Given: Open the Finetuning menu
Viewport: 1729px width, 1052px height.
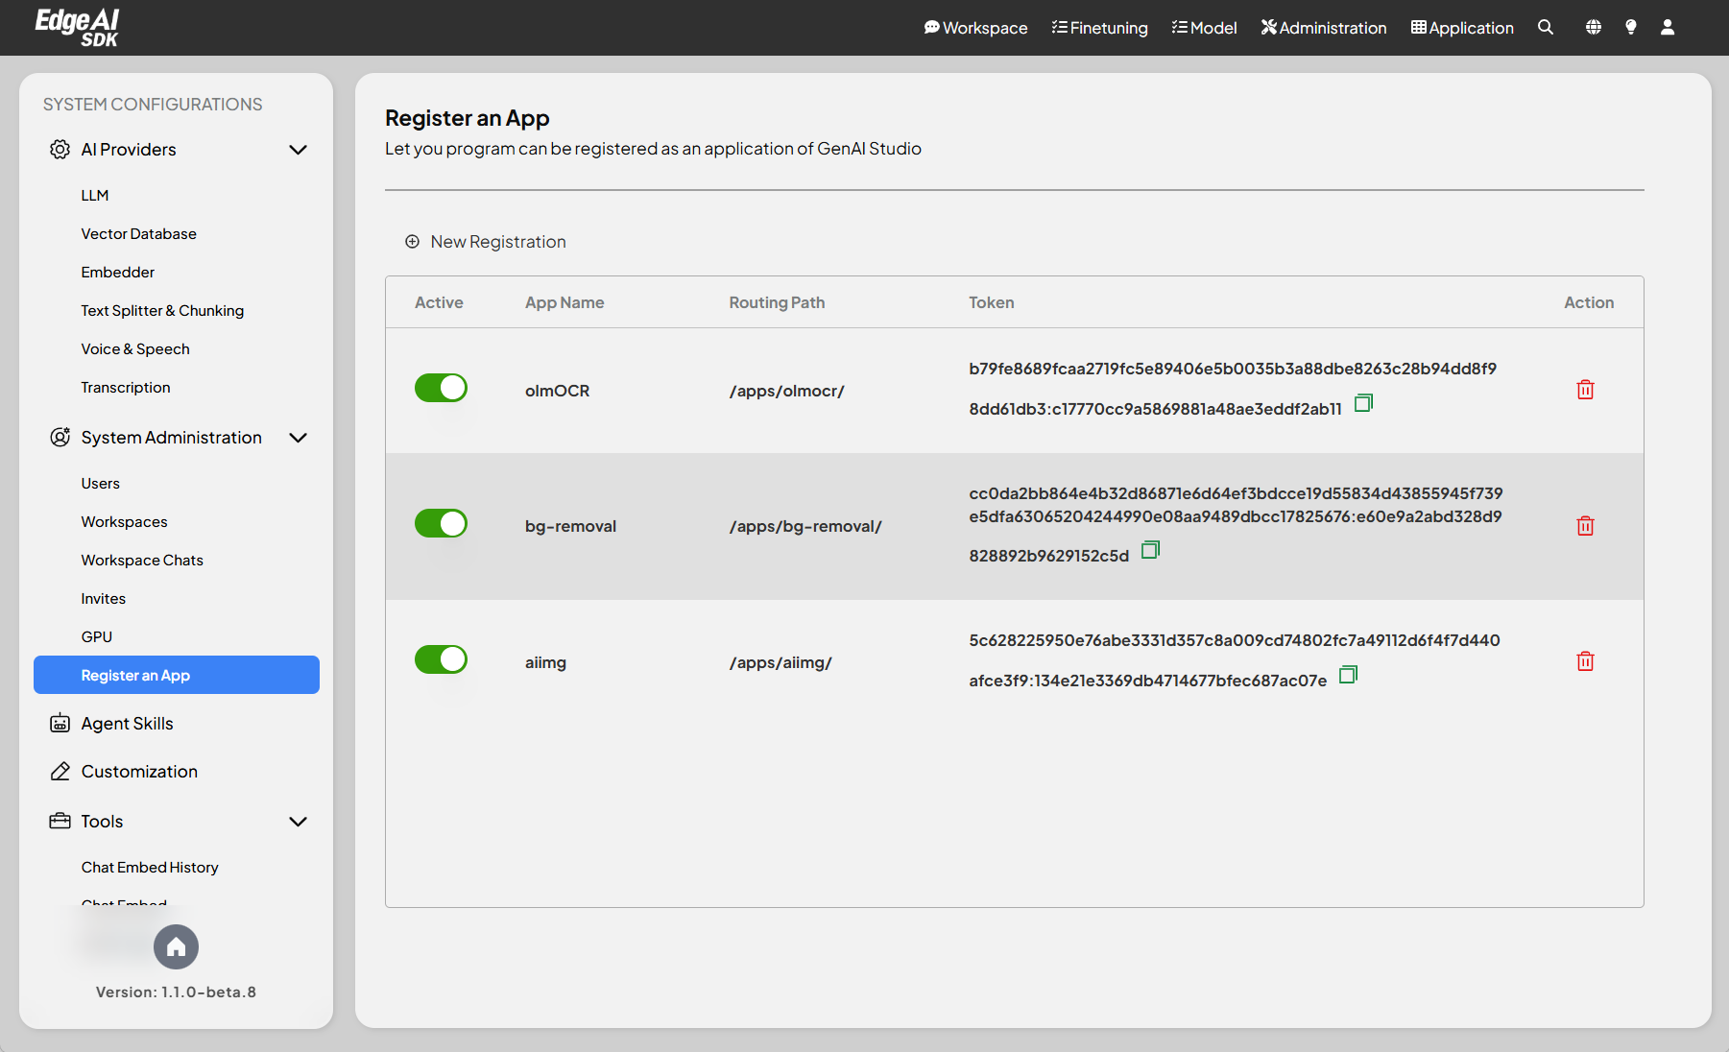Looking at the screenshot, I should (1099, 28).
